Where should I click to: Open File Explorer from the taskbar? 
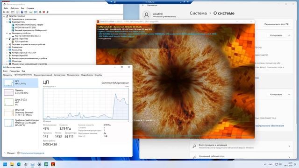[12, 164]
